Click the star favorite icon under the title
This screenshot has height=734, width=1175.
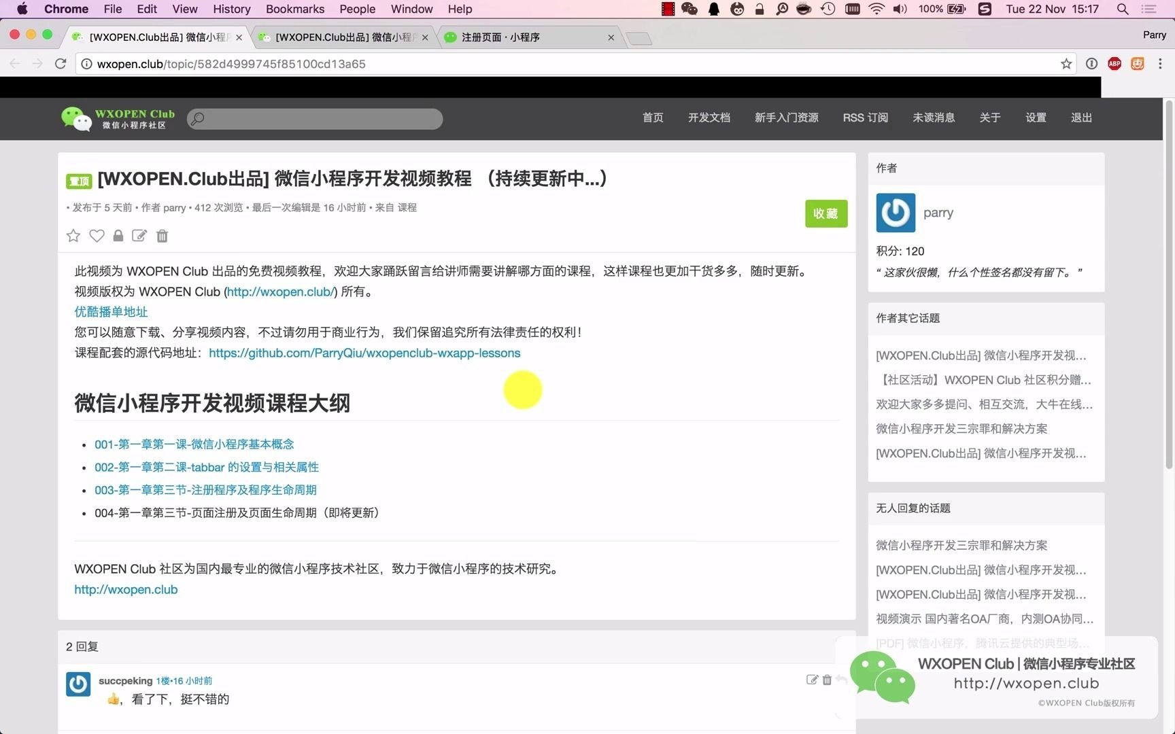73,236
